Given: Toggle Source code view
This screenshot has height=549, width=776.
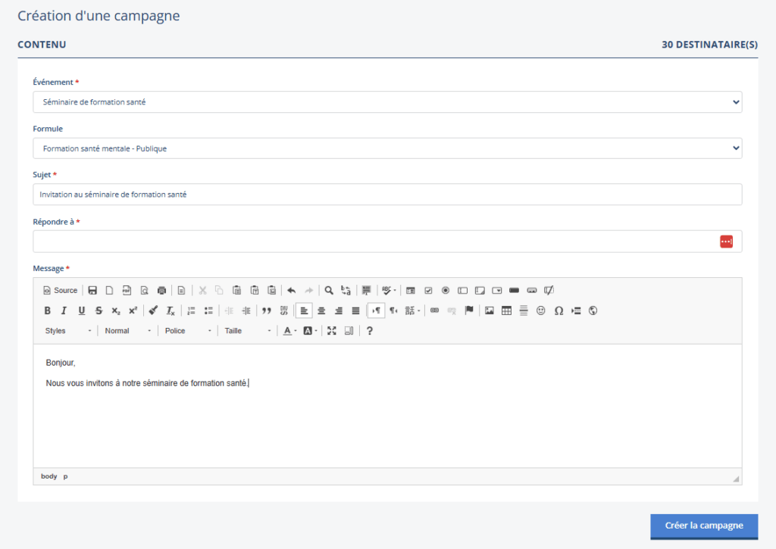Looking at the screenshot, I should pos(61,290).
